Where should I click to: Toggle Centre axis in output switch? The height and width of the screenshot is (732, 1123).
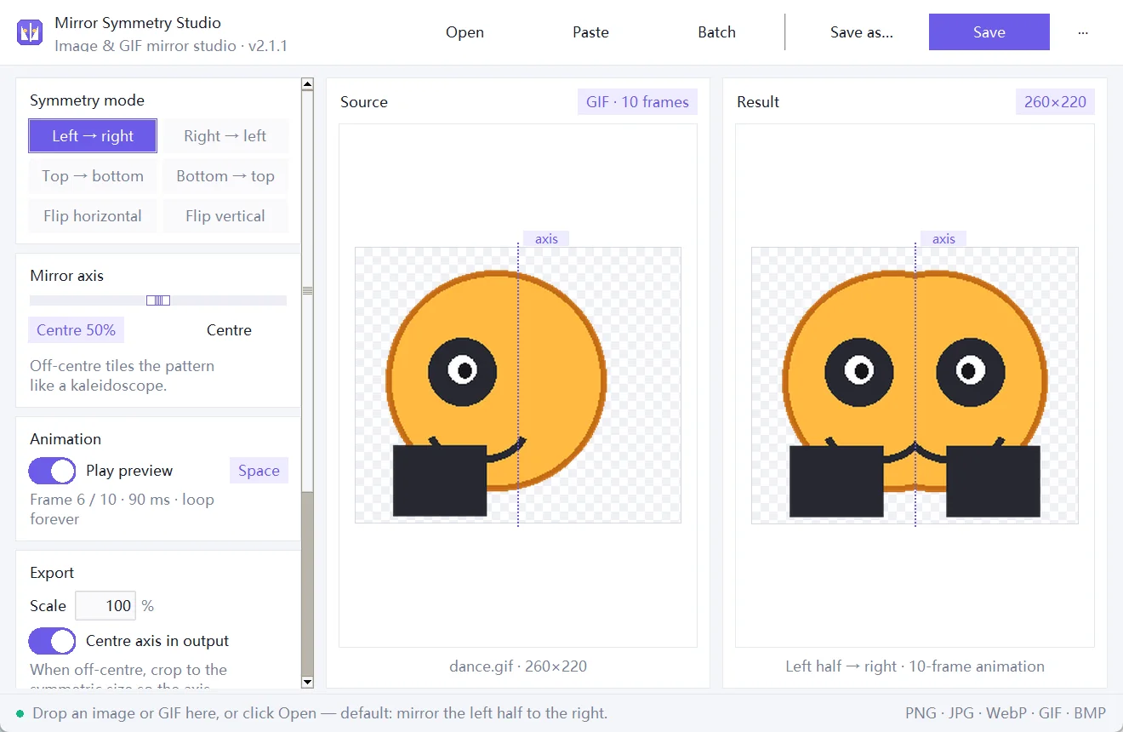(53, 641)
